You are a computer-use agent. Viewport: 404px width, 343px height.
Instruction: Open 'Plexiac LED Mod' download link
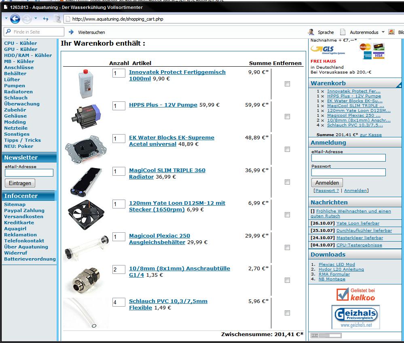pos(336,264)
